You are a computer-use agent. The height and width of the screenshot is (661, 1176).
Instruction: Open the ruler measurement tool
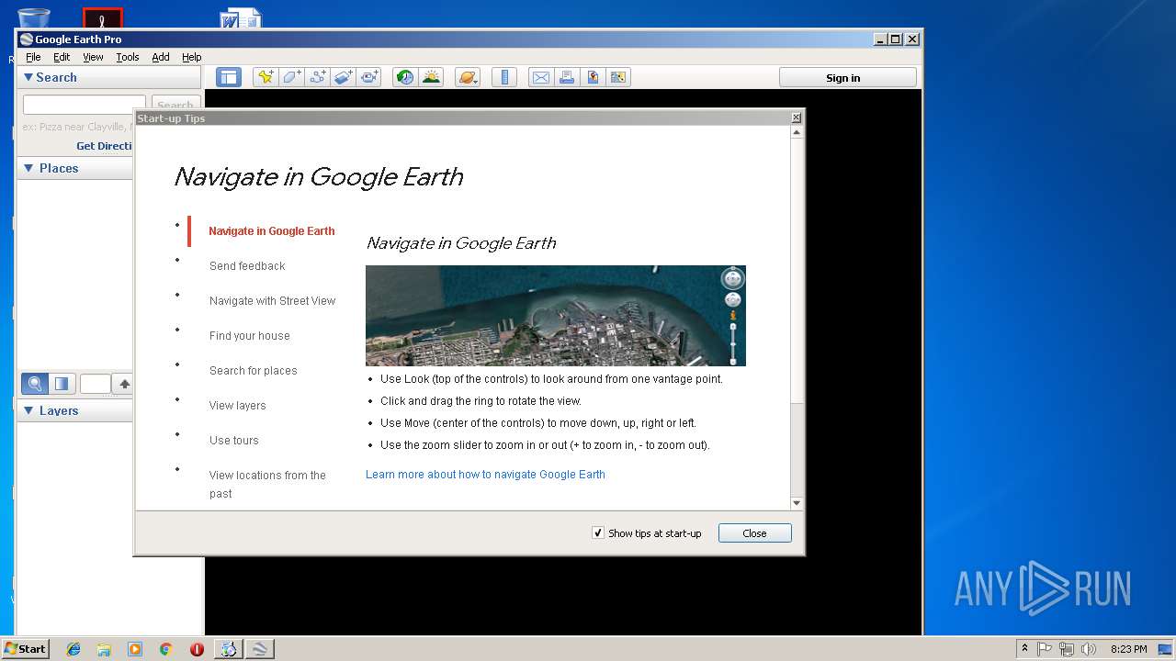pyautogui.click(x=503, y=78)
